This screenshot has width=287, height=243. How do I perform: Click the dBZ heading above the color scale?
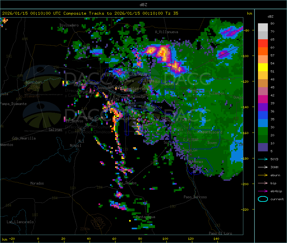[270, 17]
